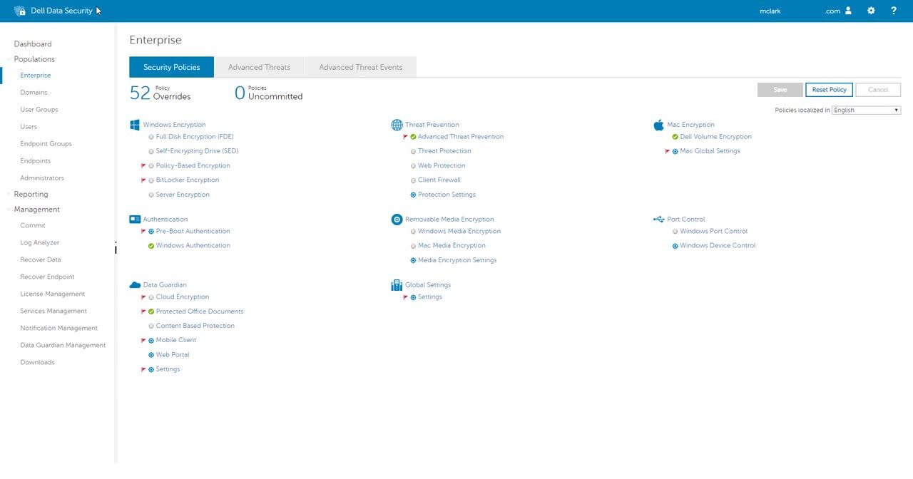Click the Threat Prevention globe icon
This screenshot has height=479, width=913.
(397, 125)
